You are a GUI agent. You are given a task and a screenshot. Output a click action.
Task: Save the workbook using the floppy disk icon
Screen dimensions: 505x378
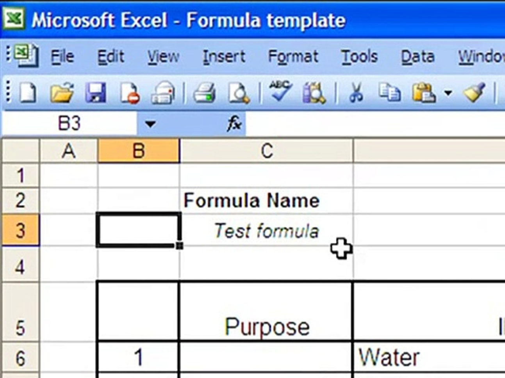click(x=96, y=94)
